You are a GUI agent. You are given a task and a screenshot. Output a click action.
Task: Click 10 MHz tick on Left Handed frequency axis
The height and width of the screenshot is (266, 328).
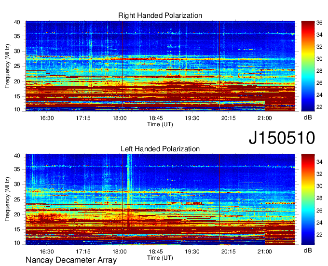click(x=17, y=243)
